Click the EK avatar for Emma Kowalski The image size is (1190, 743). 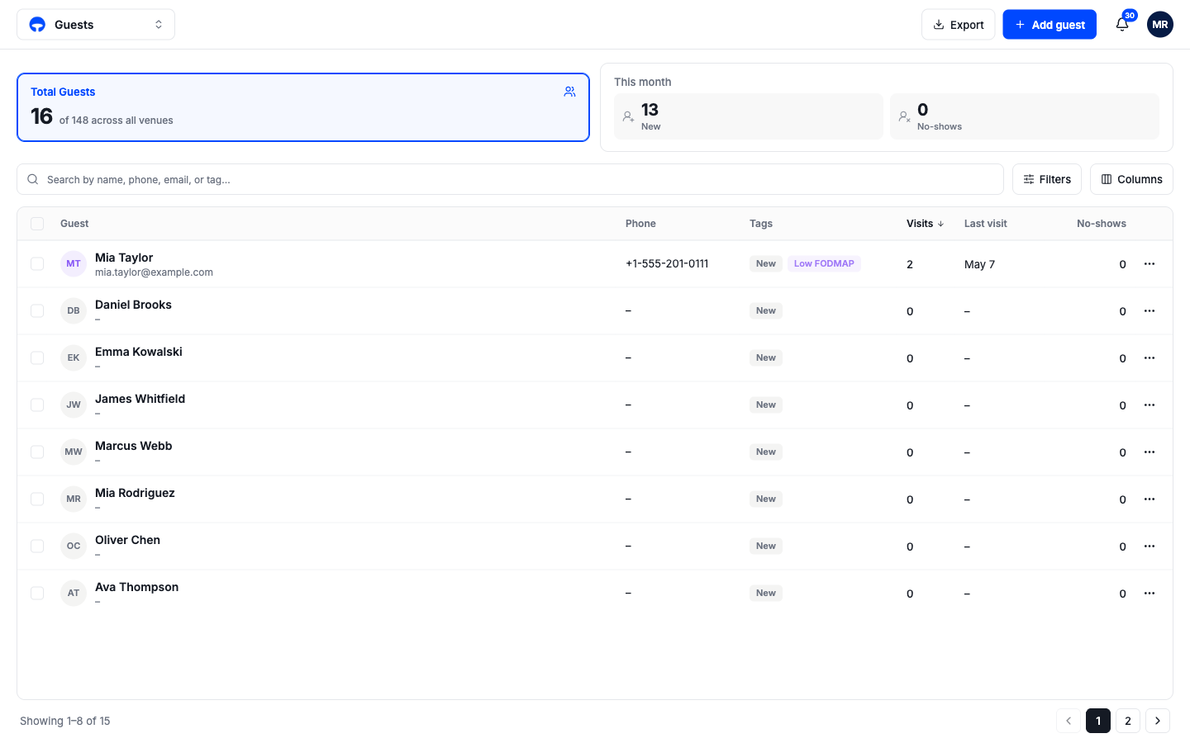(x=74, y=358)
